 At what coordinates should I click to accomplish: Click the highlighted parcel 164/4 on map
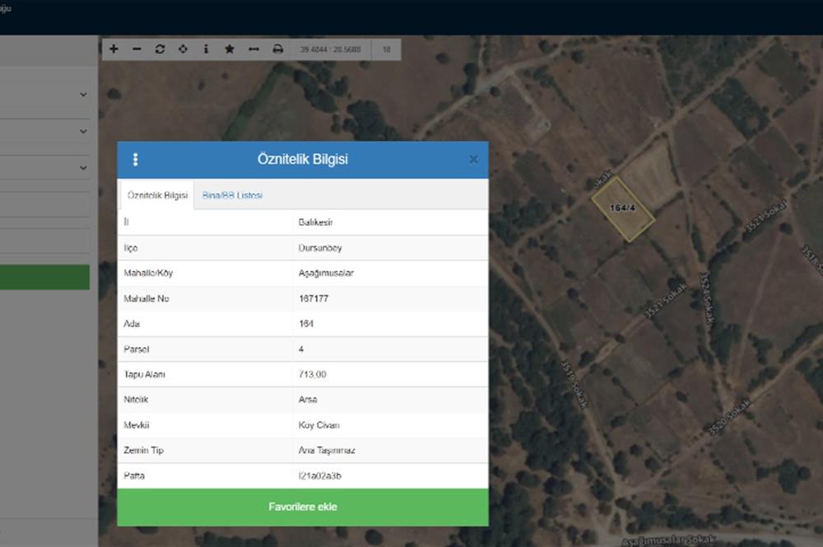[623, 208]
